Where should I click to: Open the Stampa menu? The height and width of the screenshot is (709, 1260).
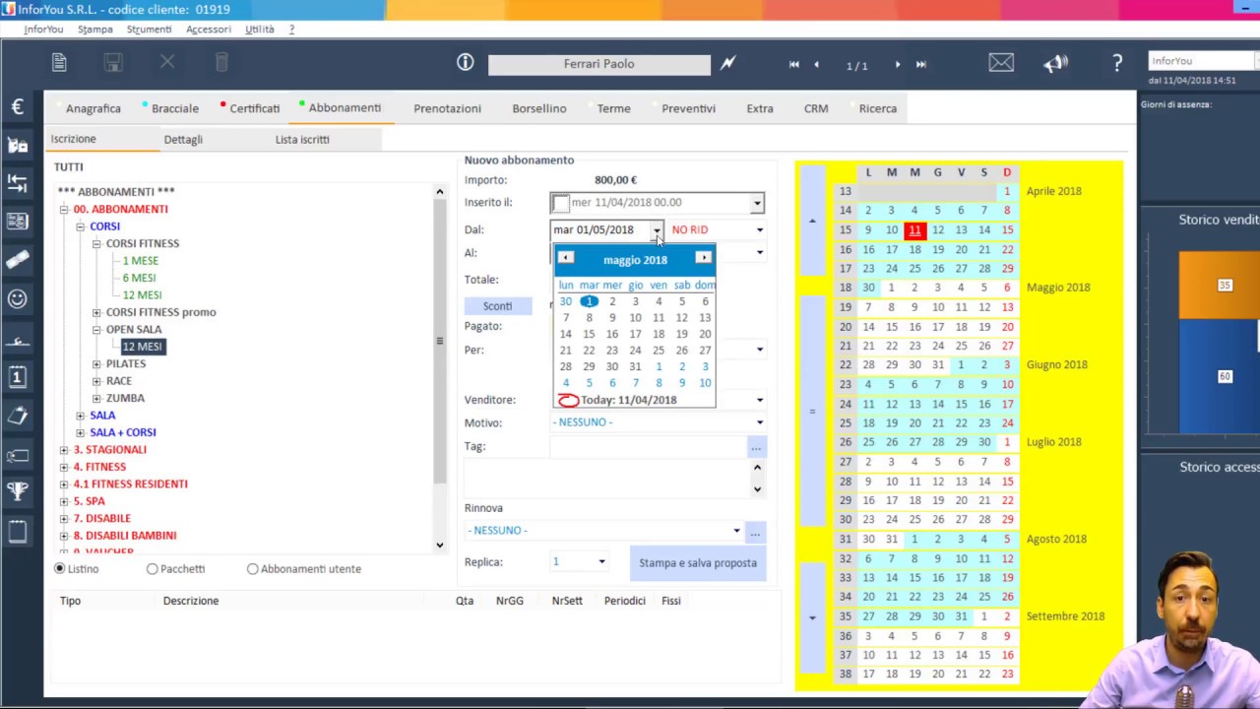[x=94, y=30]
